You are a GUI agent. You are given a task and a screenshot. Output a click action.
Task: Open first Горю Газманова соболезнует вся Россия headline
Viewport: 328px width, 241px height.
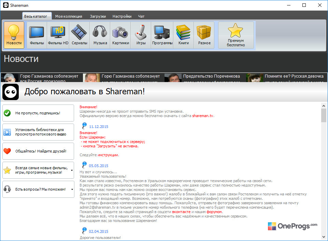[49, 78]
